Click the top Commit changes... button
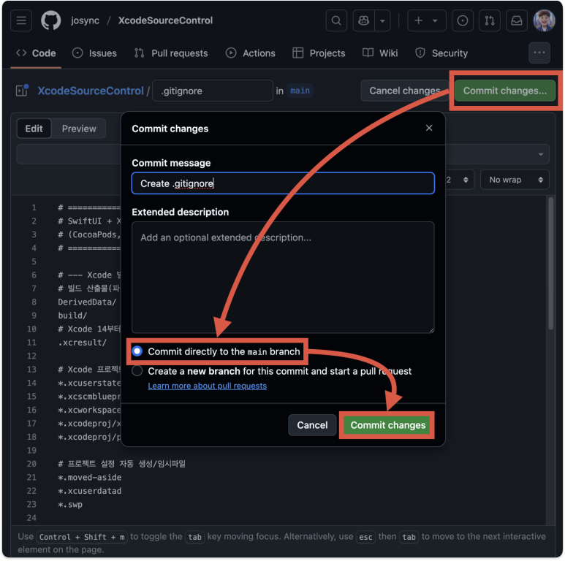The image size is (565, 561). pyautogui.click(x=504, y=91)
